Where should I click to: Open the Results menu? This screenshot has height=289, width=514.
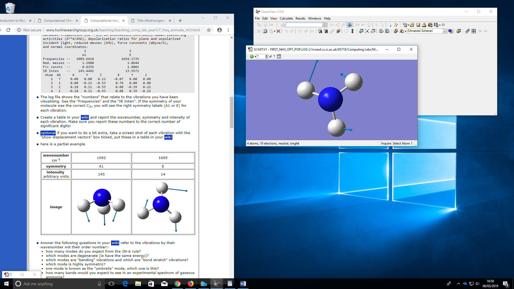point(300,18)
